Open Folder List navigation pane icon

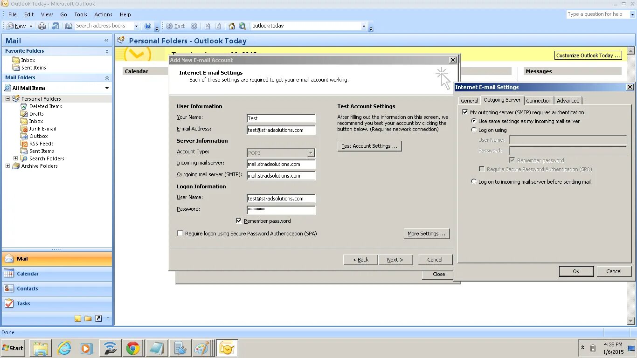88,318
